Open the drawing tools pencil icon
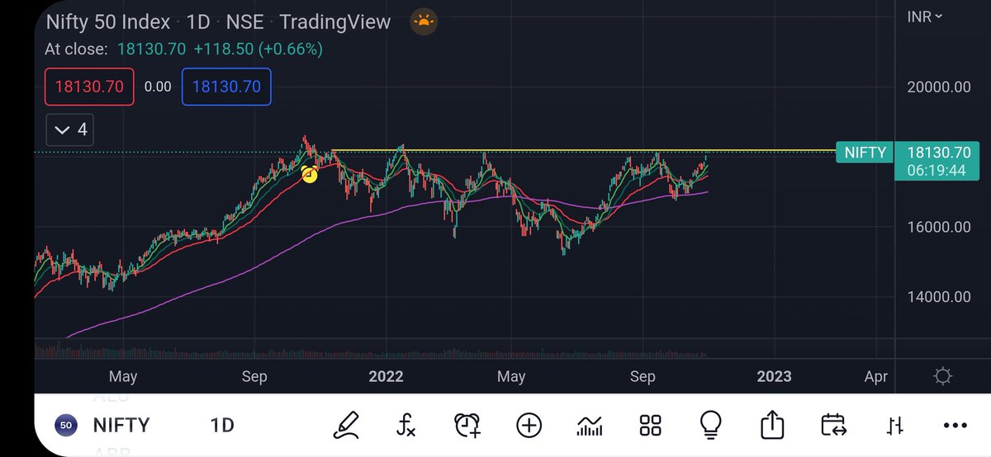The width and height of the screenshot is (991, 457). pyautogui.click(x=348, y=425)
